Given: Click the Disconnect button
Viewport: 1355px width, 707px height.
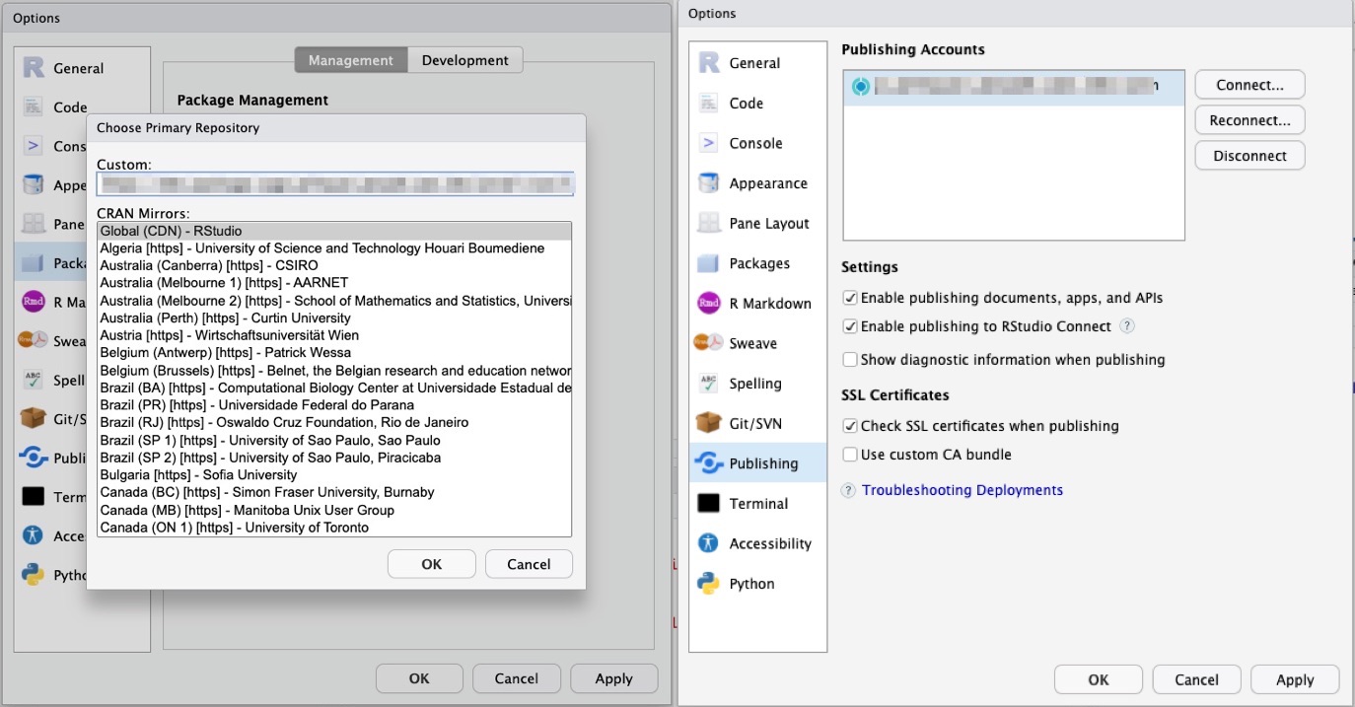Looking at the screenshot, I should 1249,156.
